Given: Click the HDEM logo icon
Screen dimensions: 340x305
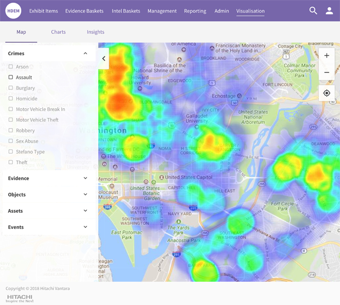Looking at the screenshot, I should coord(14,11).
